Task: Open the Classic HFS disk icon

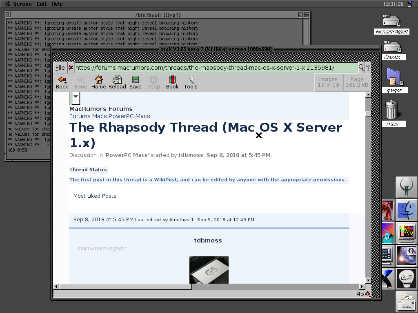Action: click(x=392, y=50)
